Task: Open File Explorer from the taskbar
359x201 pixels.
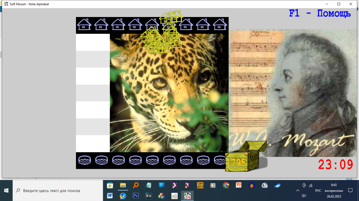Action: (x=123, y=185)
